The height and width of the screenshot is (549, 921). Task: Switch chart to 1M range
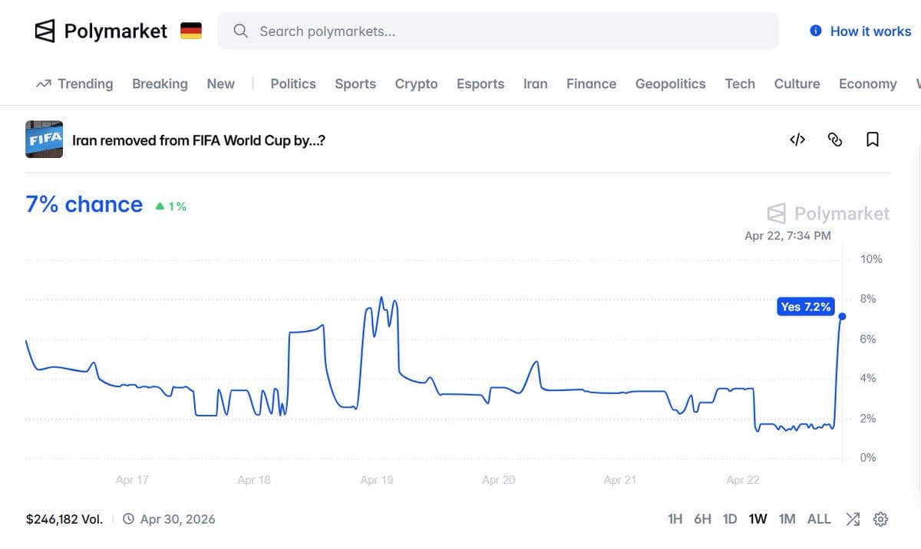coord(787,519)
